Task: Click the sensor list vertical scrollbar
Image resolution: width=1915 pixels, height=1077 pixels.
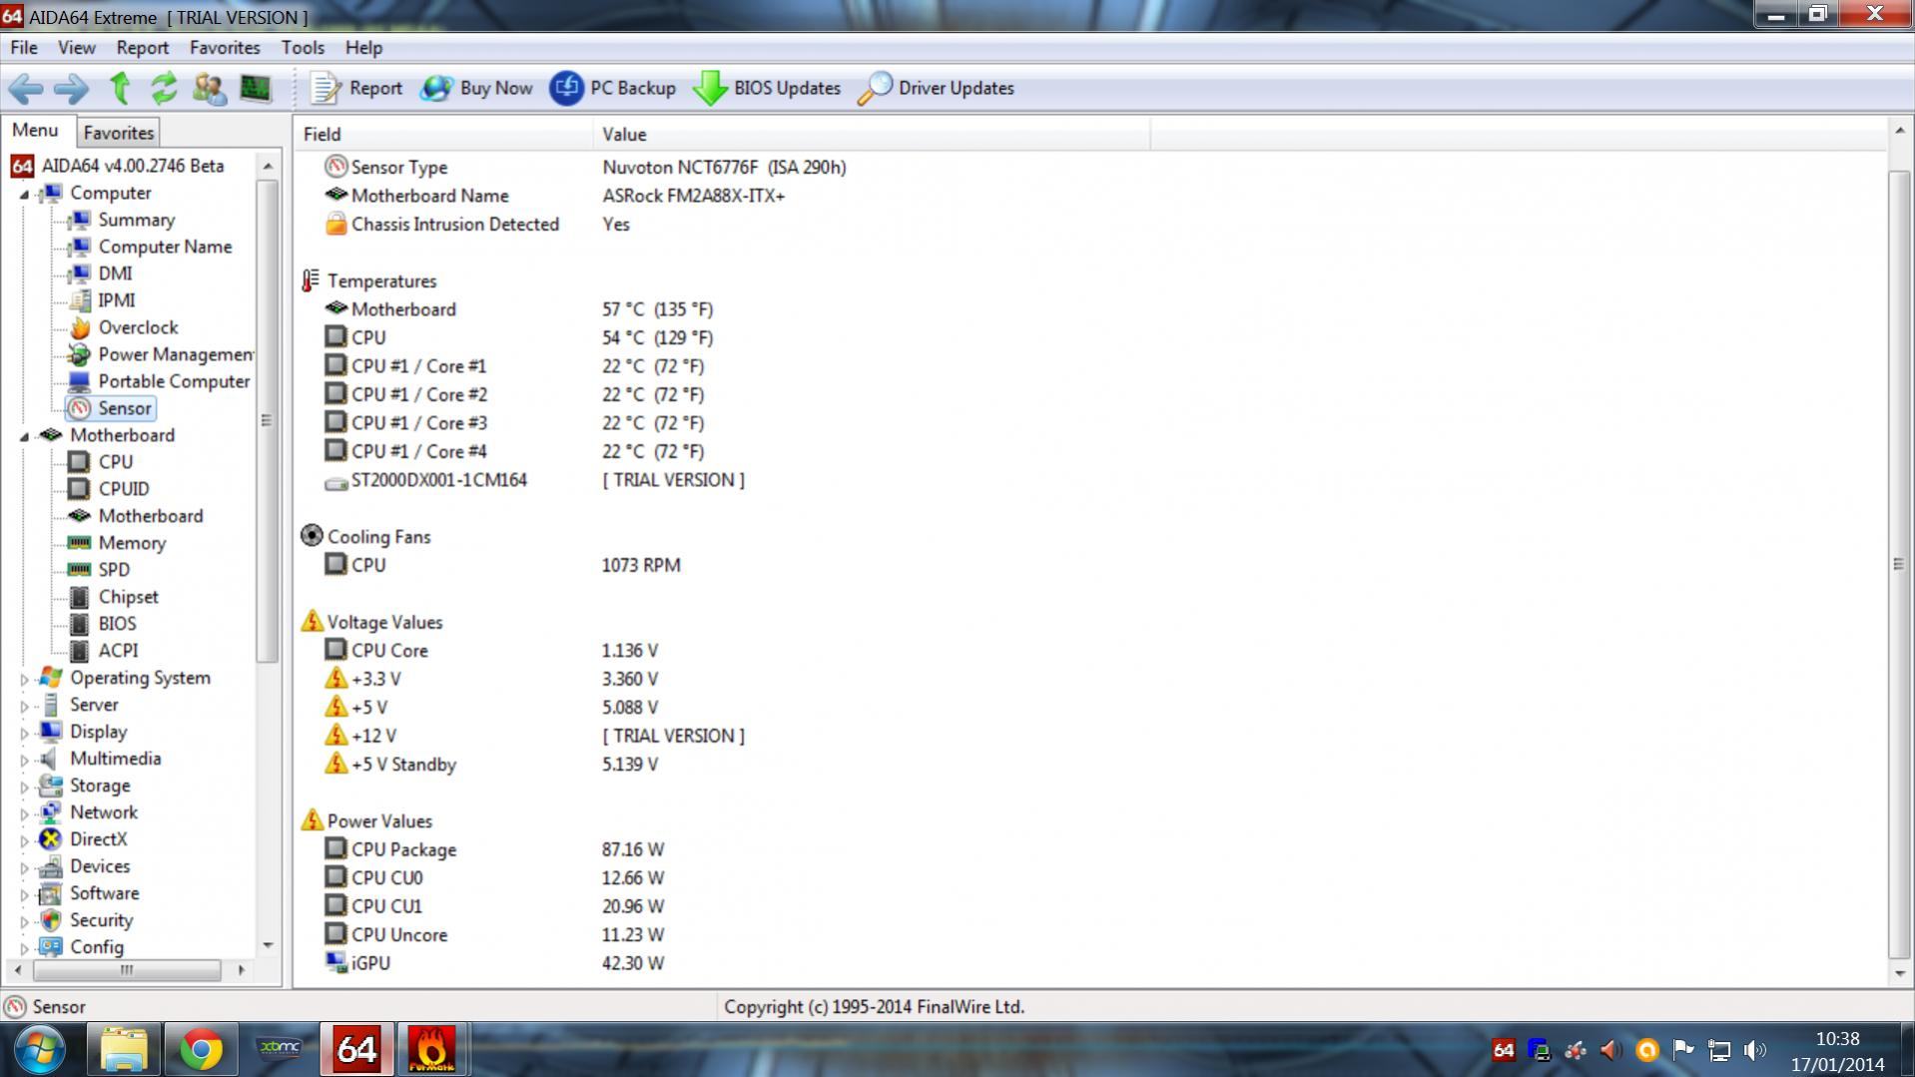Action: (1898, 564)
